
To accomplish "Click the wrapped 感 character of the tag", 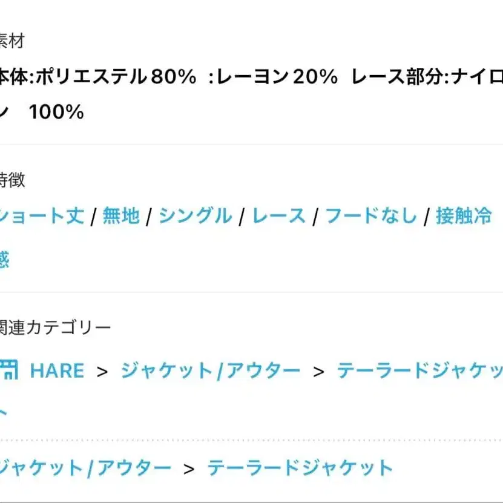I will 4,259.
